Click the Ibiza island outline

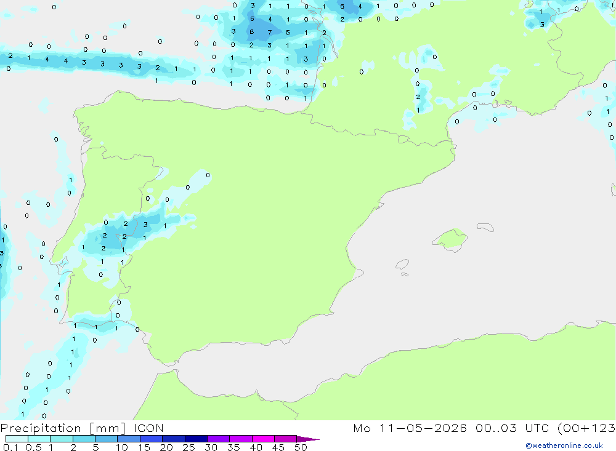click(402, 265)
